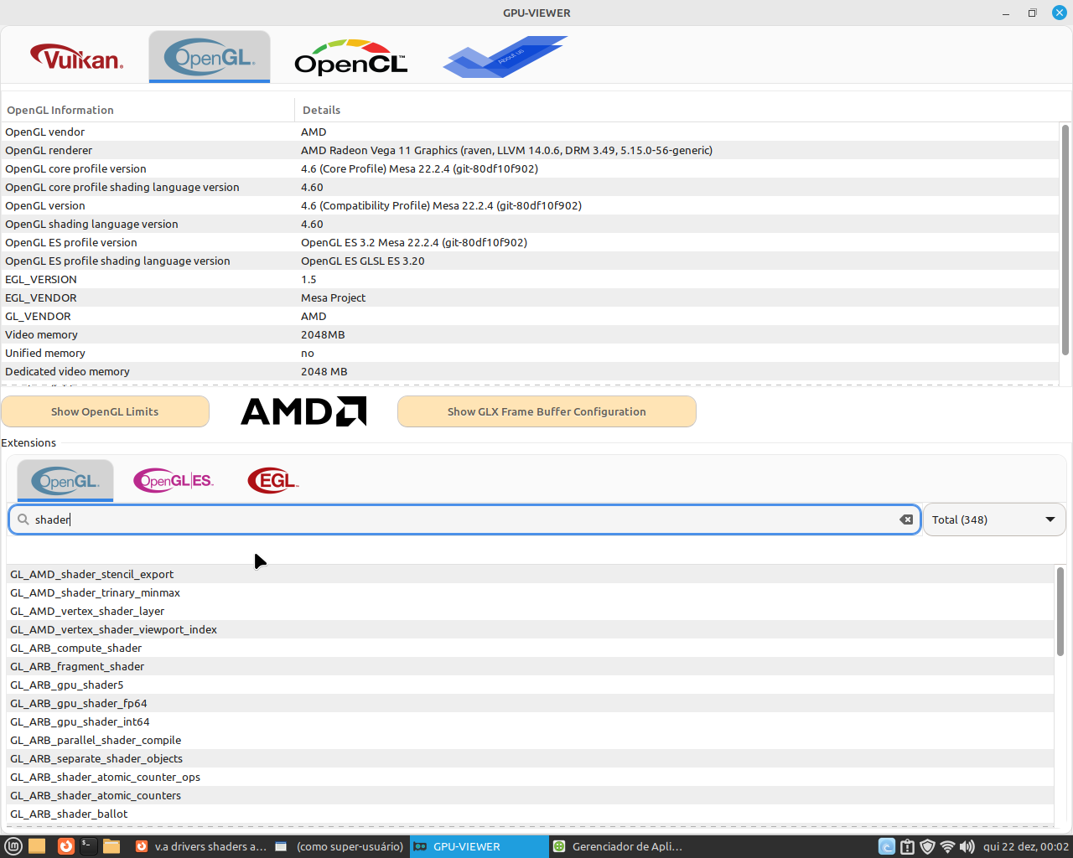This screenshot has height=858, width=1073.
Task: Open the About Us tab
Action: click(505, 58)
